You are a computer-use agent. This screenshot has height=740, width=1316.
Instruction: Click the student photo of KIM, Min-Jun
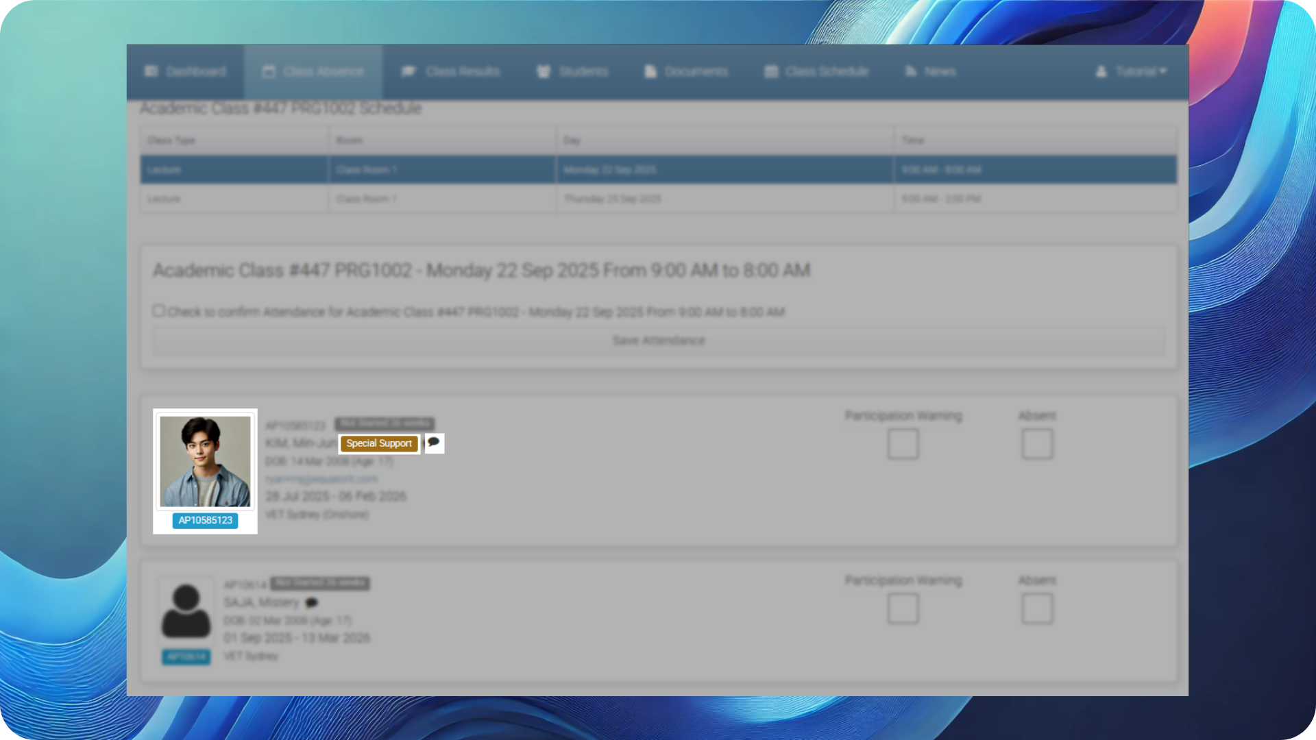[205, 461]
